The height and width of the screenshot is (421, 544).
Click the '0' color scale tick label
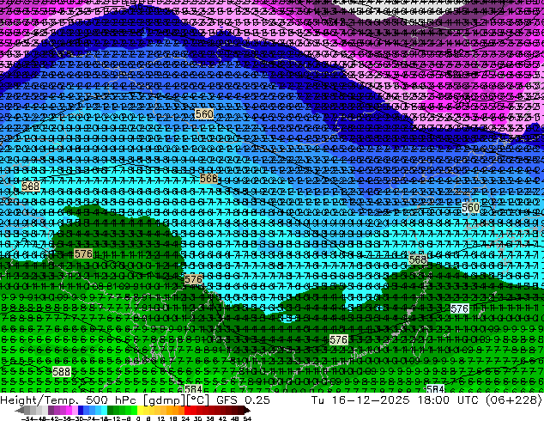tap(138, 419)
